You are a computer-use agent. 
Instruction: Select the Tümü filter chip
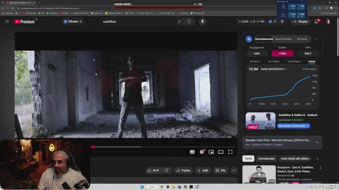[x=248, y=159]
